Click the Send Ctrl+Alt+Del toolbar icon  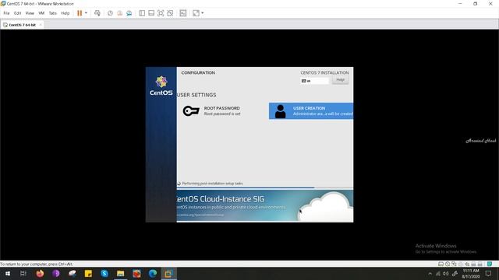[97, 13]
